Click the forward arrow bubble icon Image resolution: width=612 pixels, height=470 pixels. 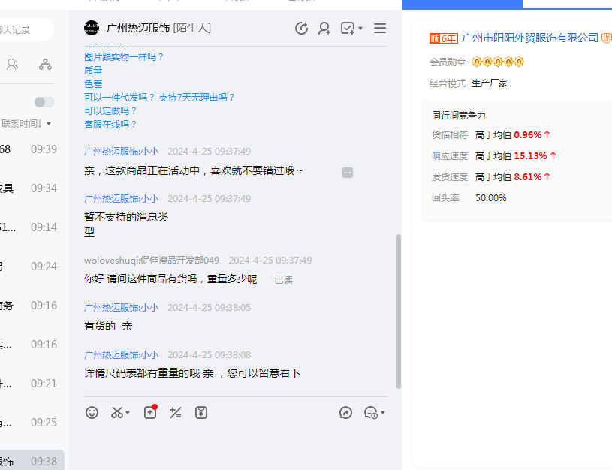click(345, 412)
